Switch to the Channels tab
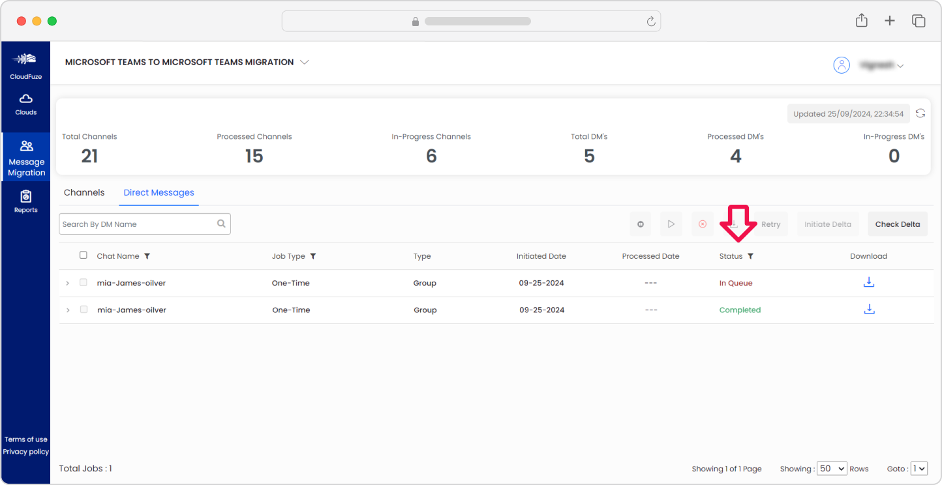 pyautogui.click(x=84, y=192)
